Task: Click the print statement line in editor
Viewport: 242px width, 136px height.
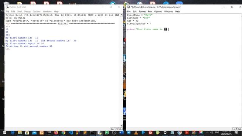Action: pos(147,29)
